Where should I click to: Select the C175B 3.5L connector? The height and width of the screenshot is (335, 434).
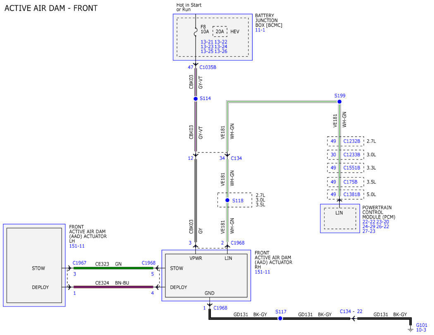pos(350,182)
